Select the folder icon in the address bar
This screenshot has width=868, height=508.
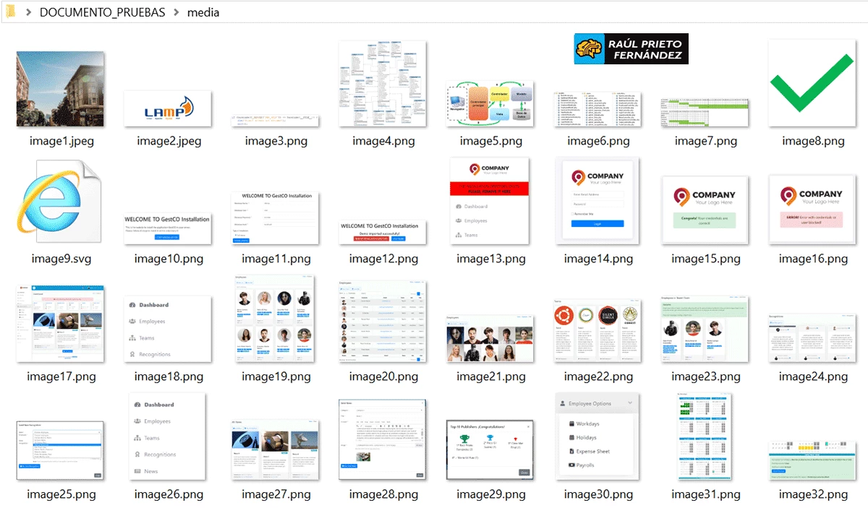(x=10, y=12)
